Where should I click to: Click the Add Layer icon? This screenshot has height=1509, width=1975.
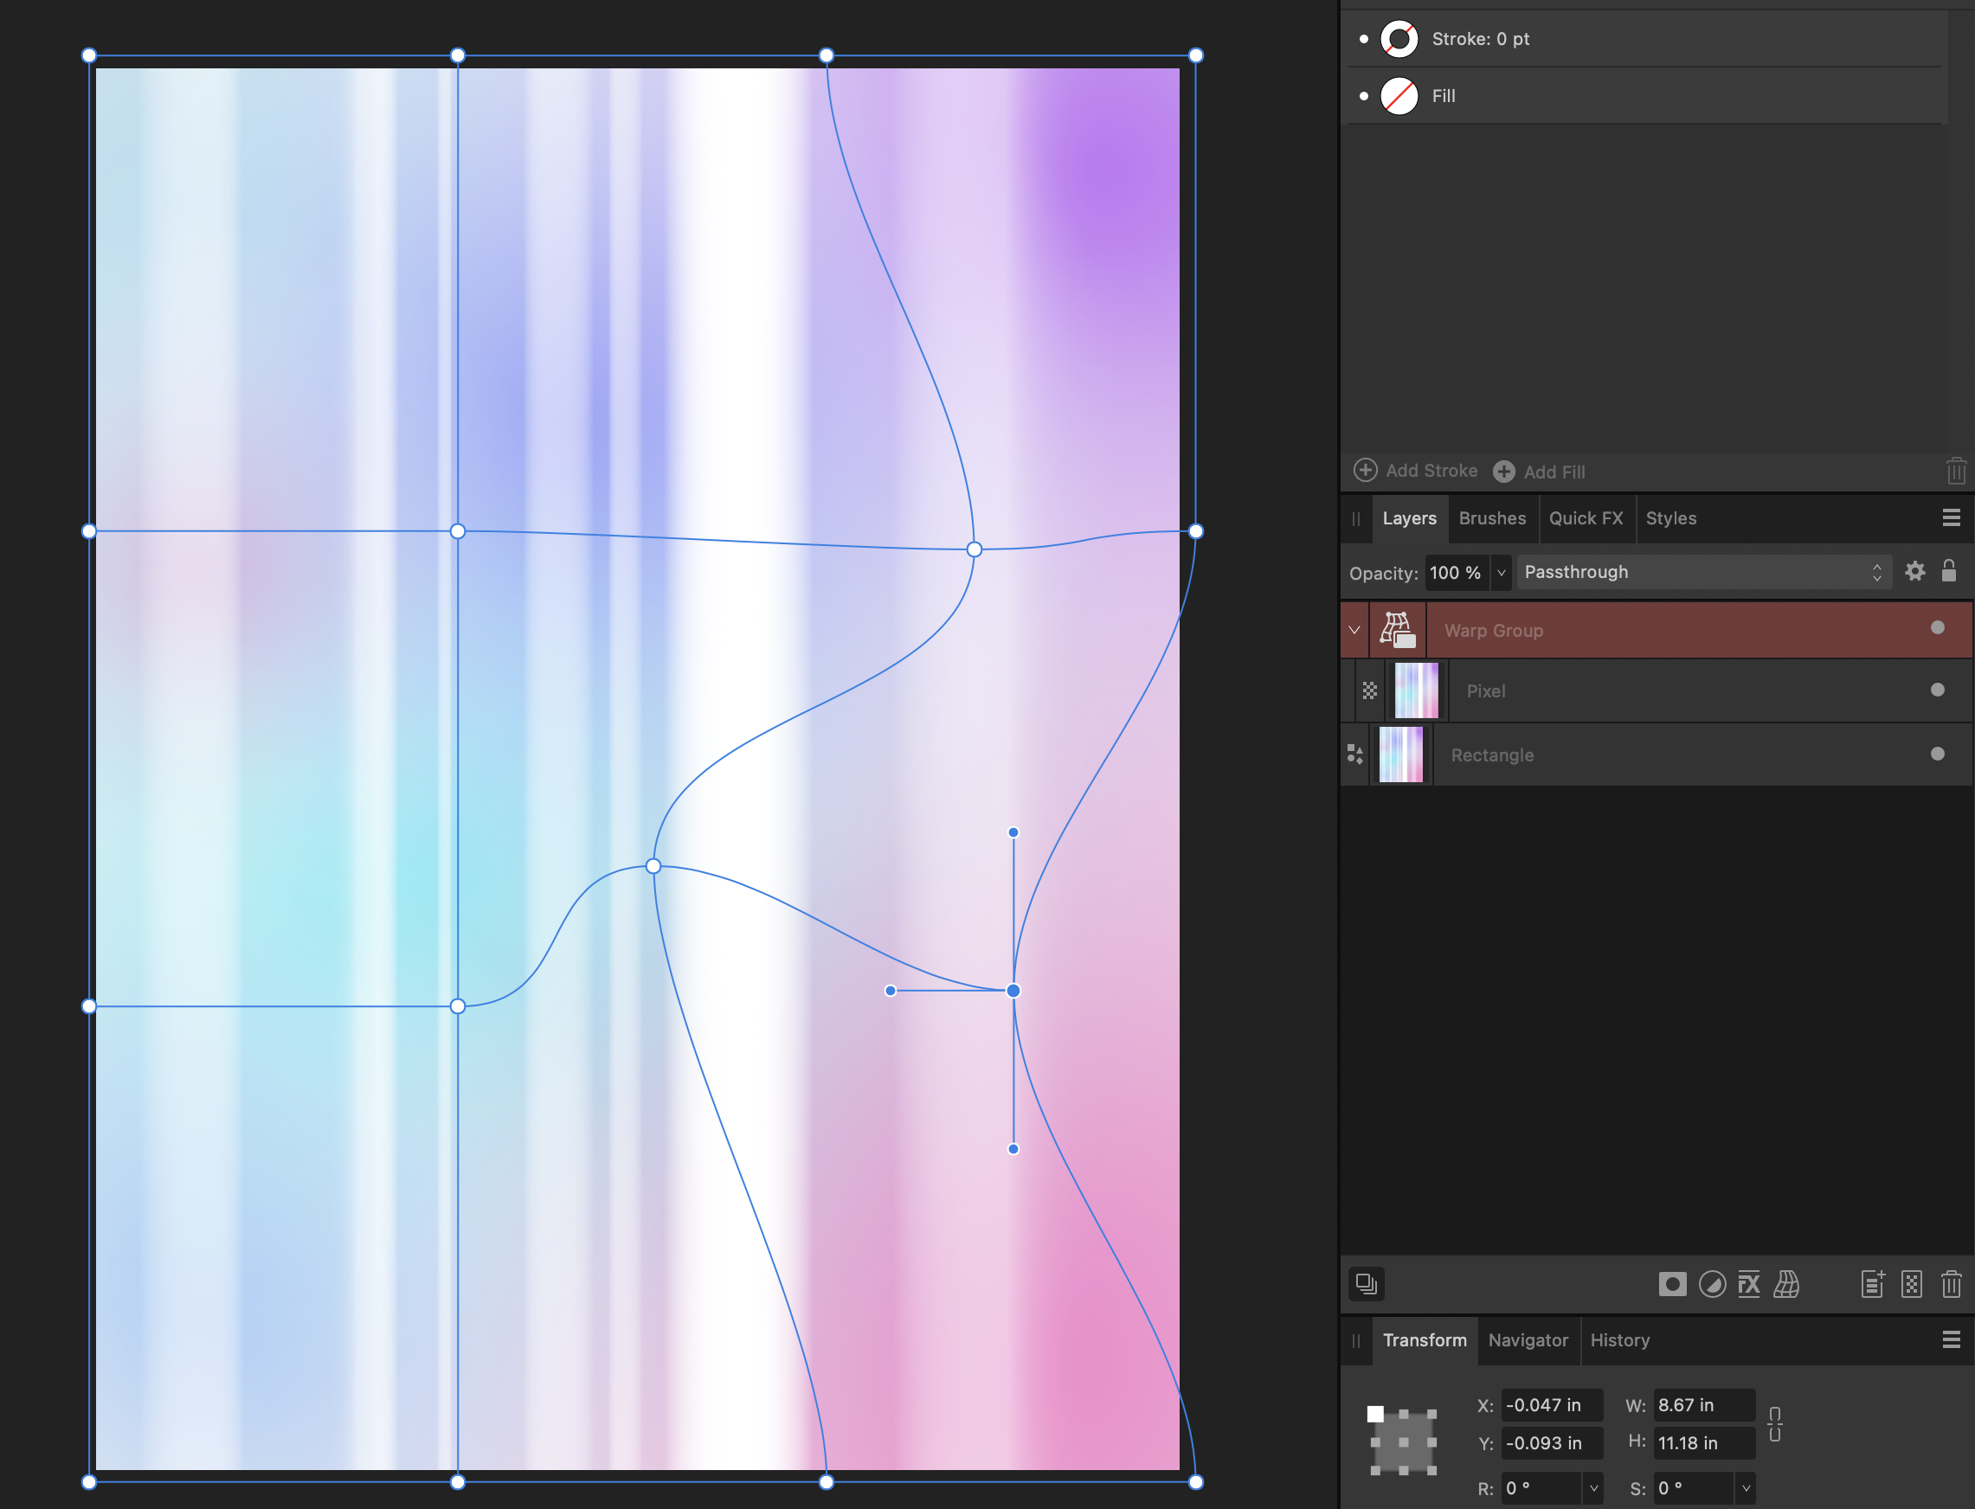(1873, 1284)
